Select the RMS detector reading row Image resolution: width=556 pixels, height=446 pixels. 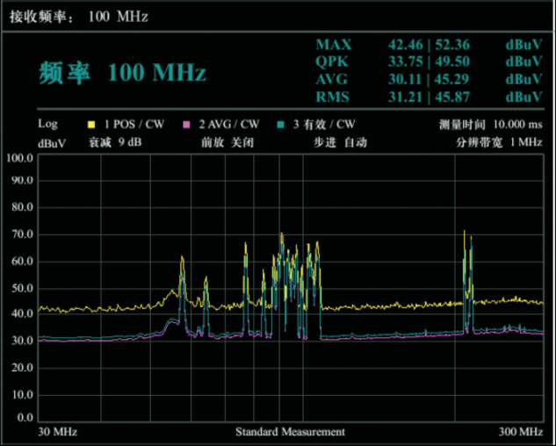coord(428,97)
